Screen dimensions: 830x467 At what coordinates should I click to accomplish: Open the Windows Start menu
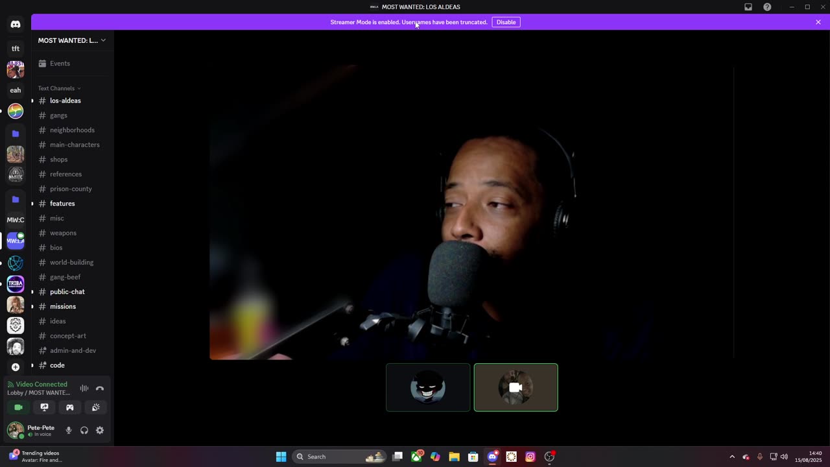pyautogui.click(x=281, y=457)
